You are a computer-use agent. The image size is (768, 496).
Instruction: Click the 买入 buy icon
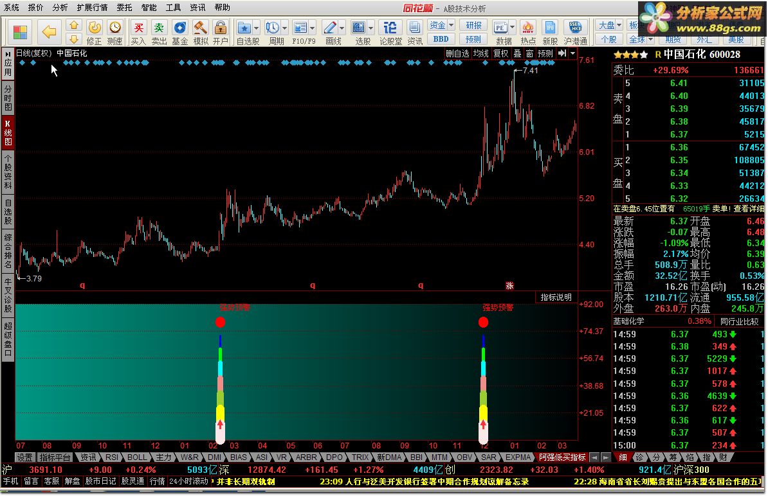coord(138,33)
